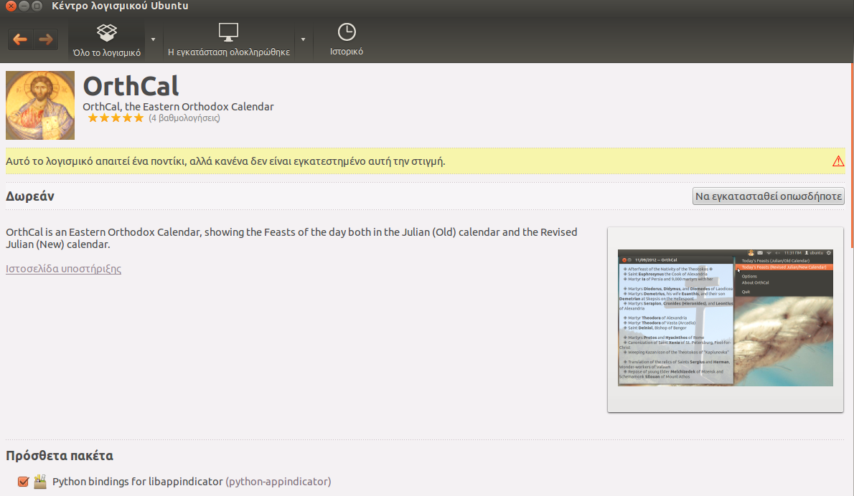Open the Όλο το λογισμικό box icon
854x496 pixels.
106,33
